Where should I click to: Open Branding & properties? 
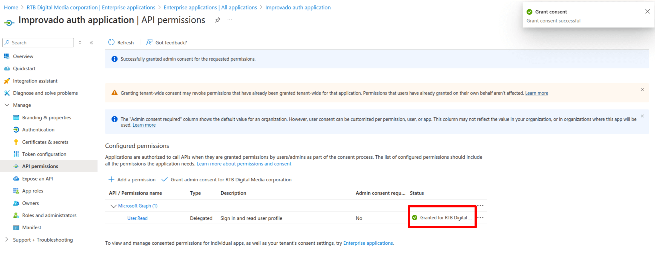tap(47, 118)
